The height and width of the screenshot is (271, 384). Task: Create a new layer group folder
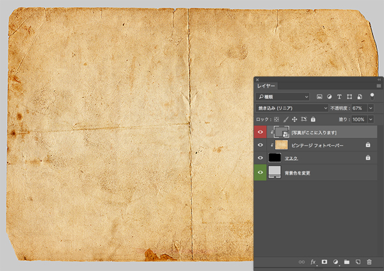tap(346, 262)
